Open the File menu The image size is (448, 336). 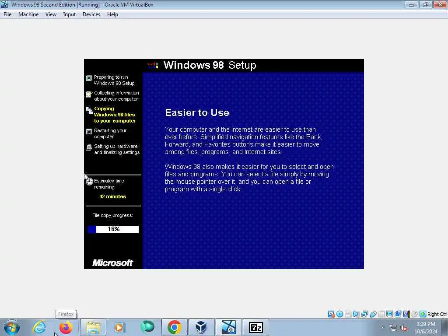coord(7,14)
